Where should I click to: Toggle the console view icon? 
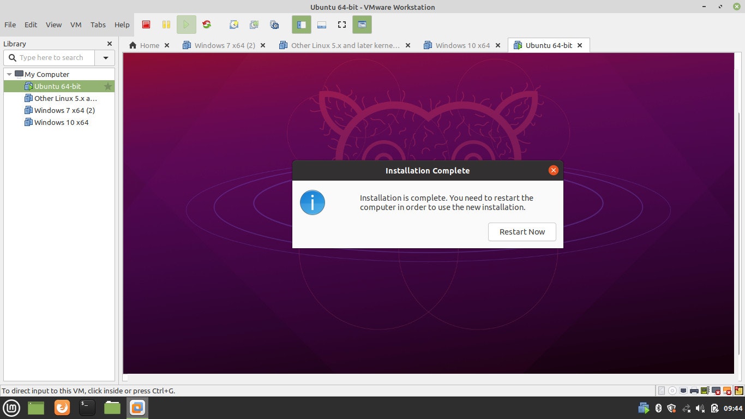(362, 25)
